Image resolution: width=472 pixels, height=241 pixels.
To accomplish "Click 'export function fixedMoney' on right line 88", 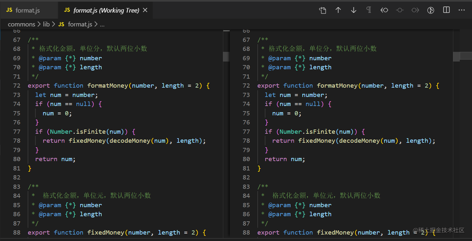I will pos(305,233).
